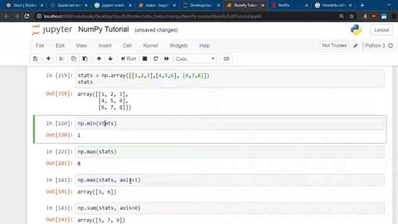This screenshot has width=398, height=224.
Task: Click the np.max(stats, axis=1) cell
Action: [x=229, y=180]
